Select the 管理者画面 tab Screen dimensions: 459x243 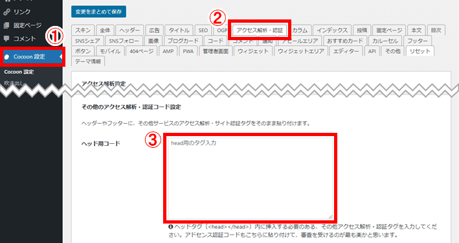[x=216, y=51]
